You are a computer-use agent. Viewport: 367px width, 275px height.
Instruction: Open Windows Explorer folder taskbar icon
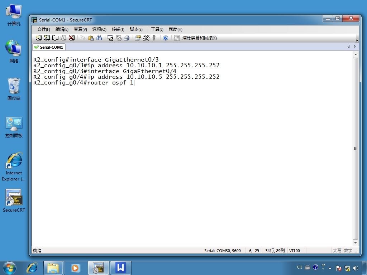[53, 268]
